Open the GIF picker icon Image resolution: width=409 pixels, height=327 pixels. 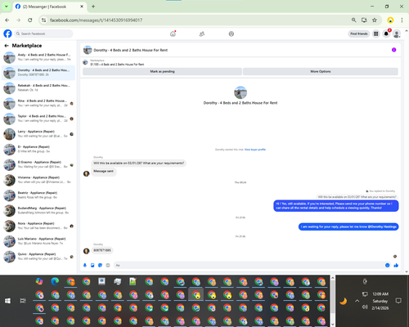click(108, 265)
